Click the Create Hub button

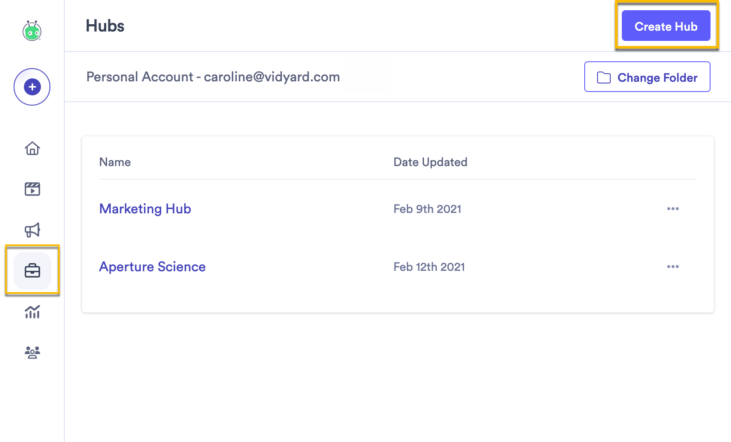tap(665, 26)
